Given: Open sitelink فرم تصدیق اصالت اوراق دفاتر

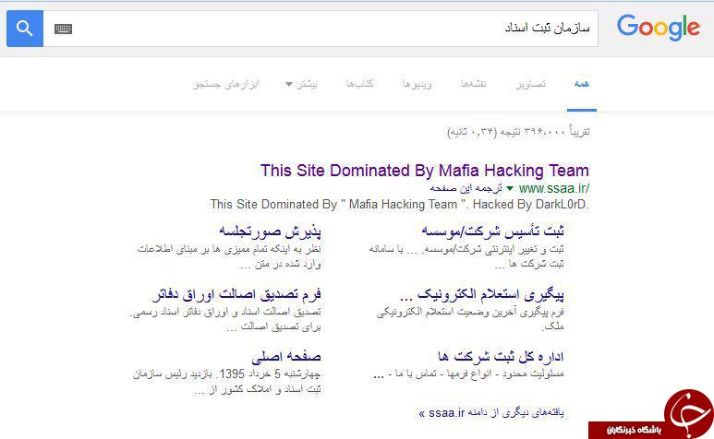Looking at the screenshot, I should pyautogui.click(x=236, y=294).
